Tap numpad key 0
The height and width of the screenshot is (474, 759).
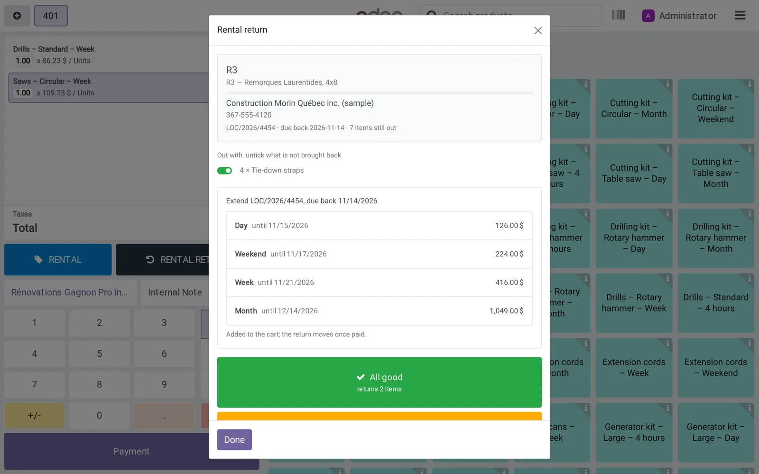pos(99,415)
